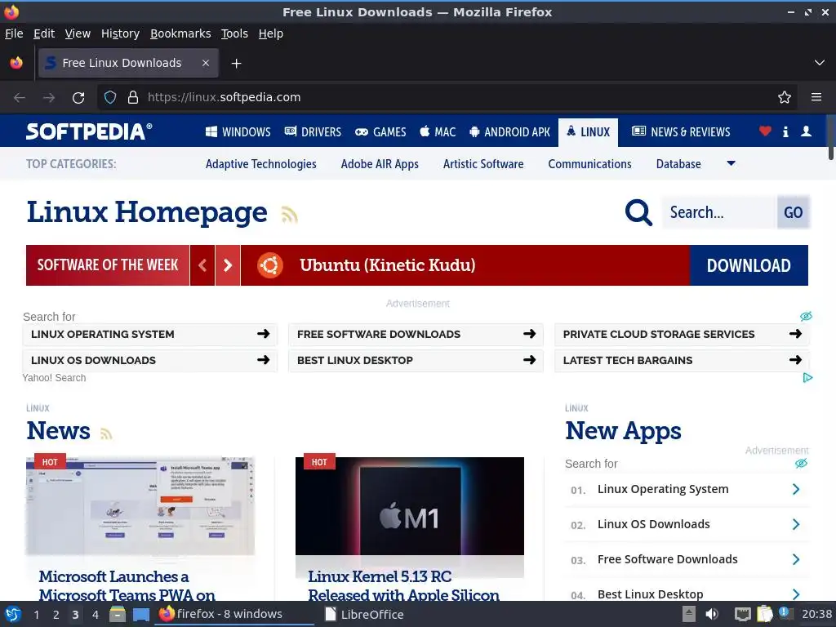Click the update notification icon in system tray
The height and width of the screenshot is (627, 836).
[785, 612]
